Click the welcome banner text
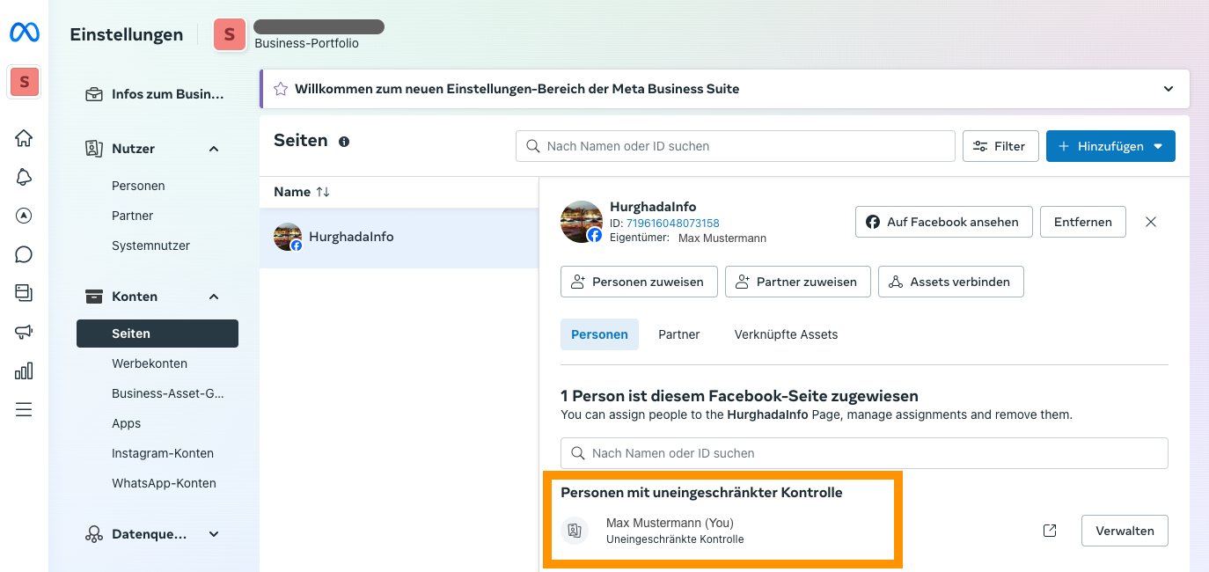Screen dimensions: 1209x572 (x=517, y=89)
